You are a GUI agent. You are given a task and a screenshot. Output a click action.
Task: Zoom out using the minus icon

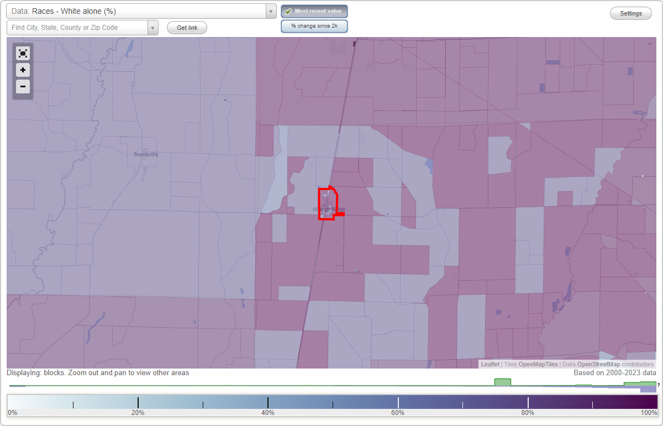(23, 86)
